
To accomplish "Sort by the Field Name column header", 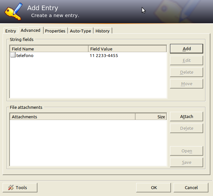I will (x=49, y=49).
